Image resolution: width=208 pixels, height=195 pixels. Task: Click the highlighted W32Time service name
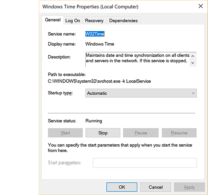point(95,34)
